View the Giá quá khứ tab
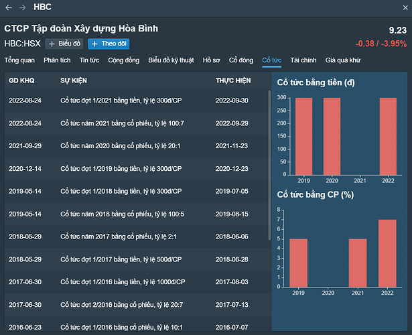This screenshot has width=412, height=335. pyautogui.click(x=343, y=60)
